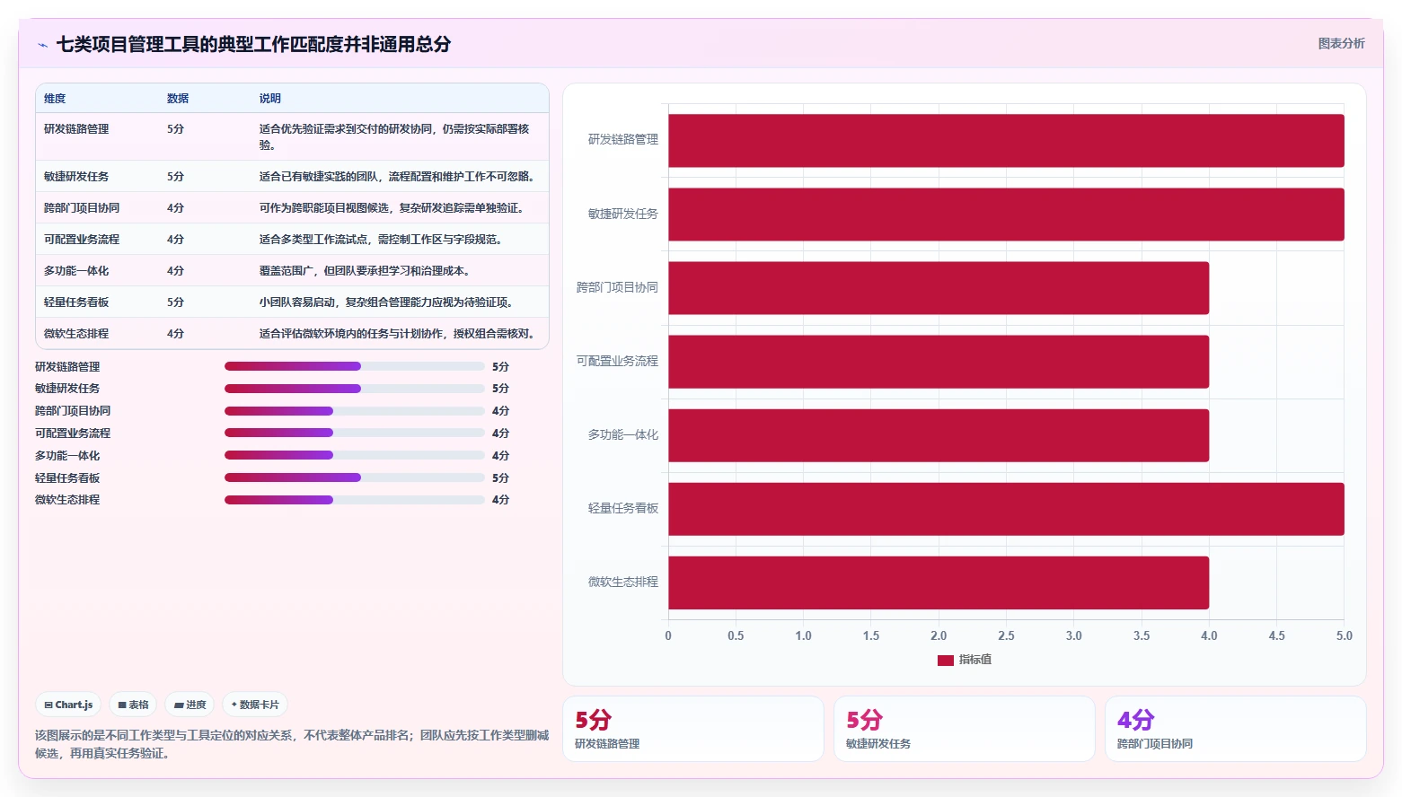Click the 研发链路管理 progress bar
Viewport: 1402px width, 797px height.
(x=355, y=366)
